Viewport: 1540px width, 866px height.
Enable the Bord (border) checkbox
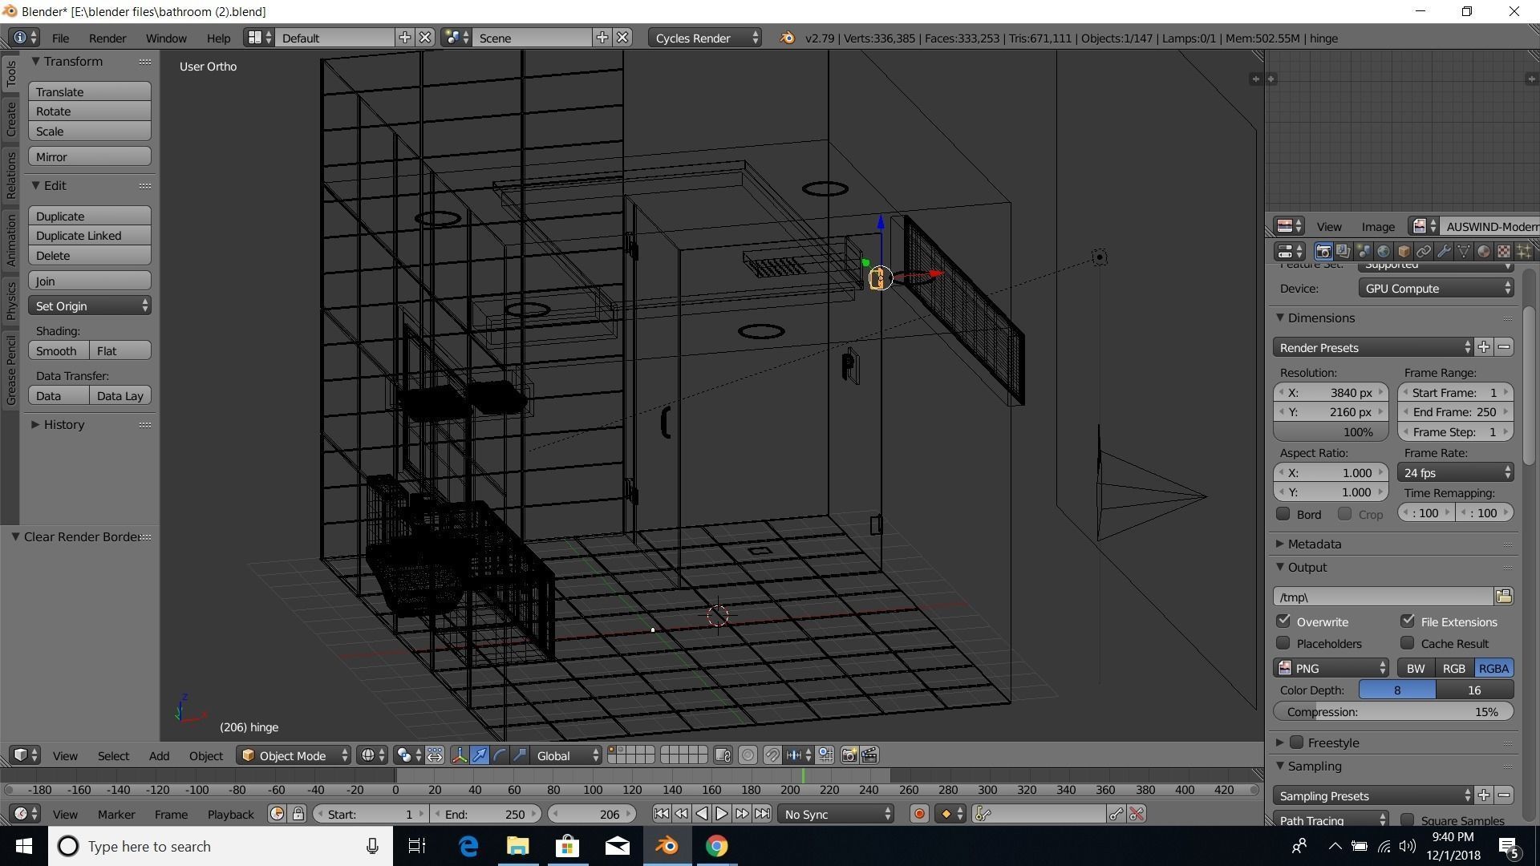1283,514
